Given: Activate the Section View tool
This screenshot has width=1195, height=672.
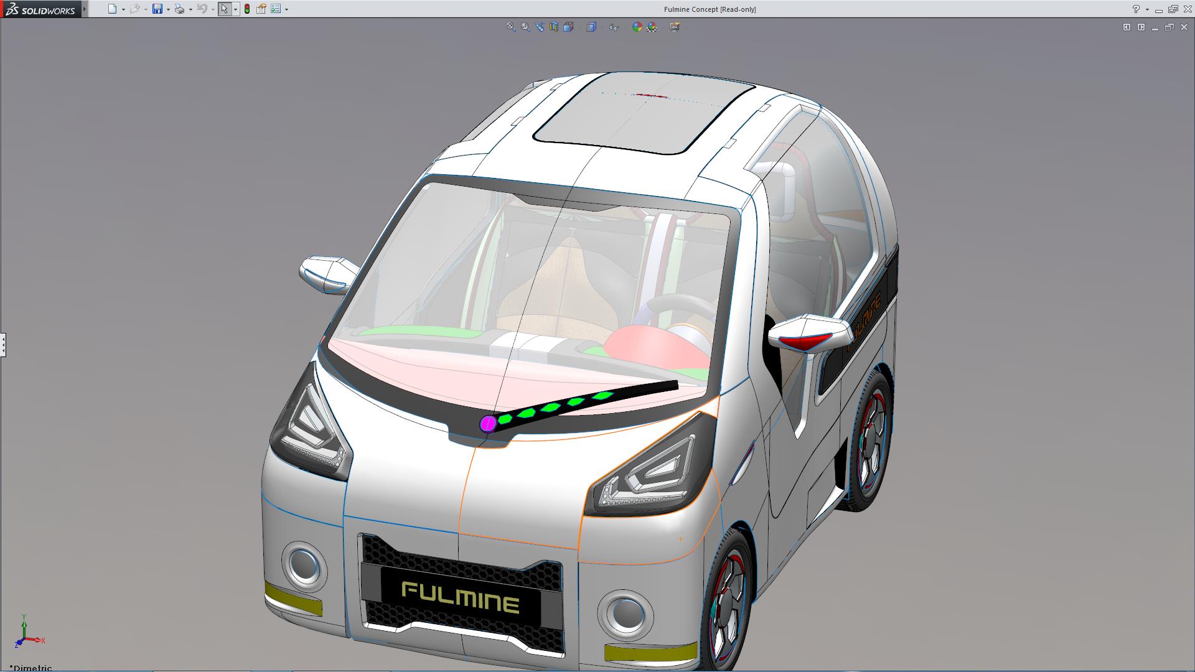Looking at the screenshot, I should point(554,27).
